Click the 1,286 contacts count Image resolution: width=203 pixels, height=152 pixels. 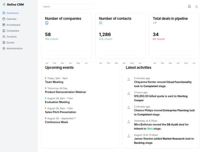click(105, 35)
